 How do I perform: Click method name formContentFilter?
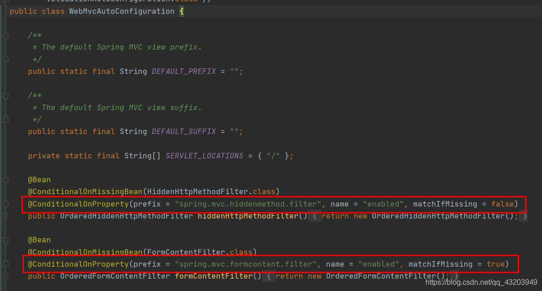213,276
